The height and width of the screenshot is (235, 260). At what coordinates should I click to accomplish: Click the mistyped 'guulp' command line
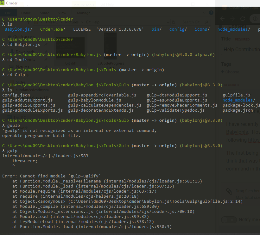pos(11,126)
